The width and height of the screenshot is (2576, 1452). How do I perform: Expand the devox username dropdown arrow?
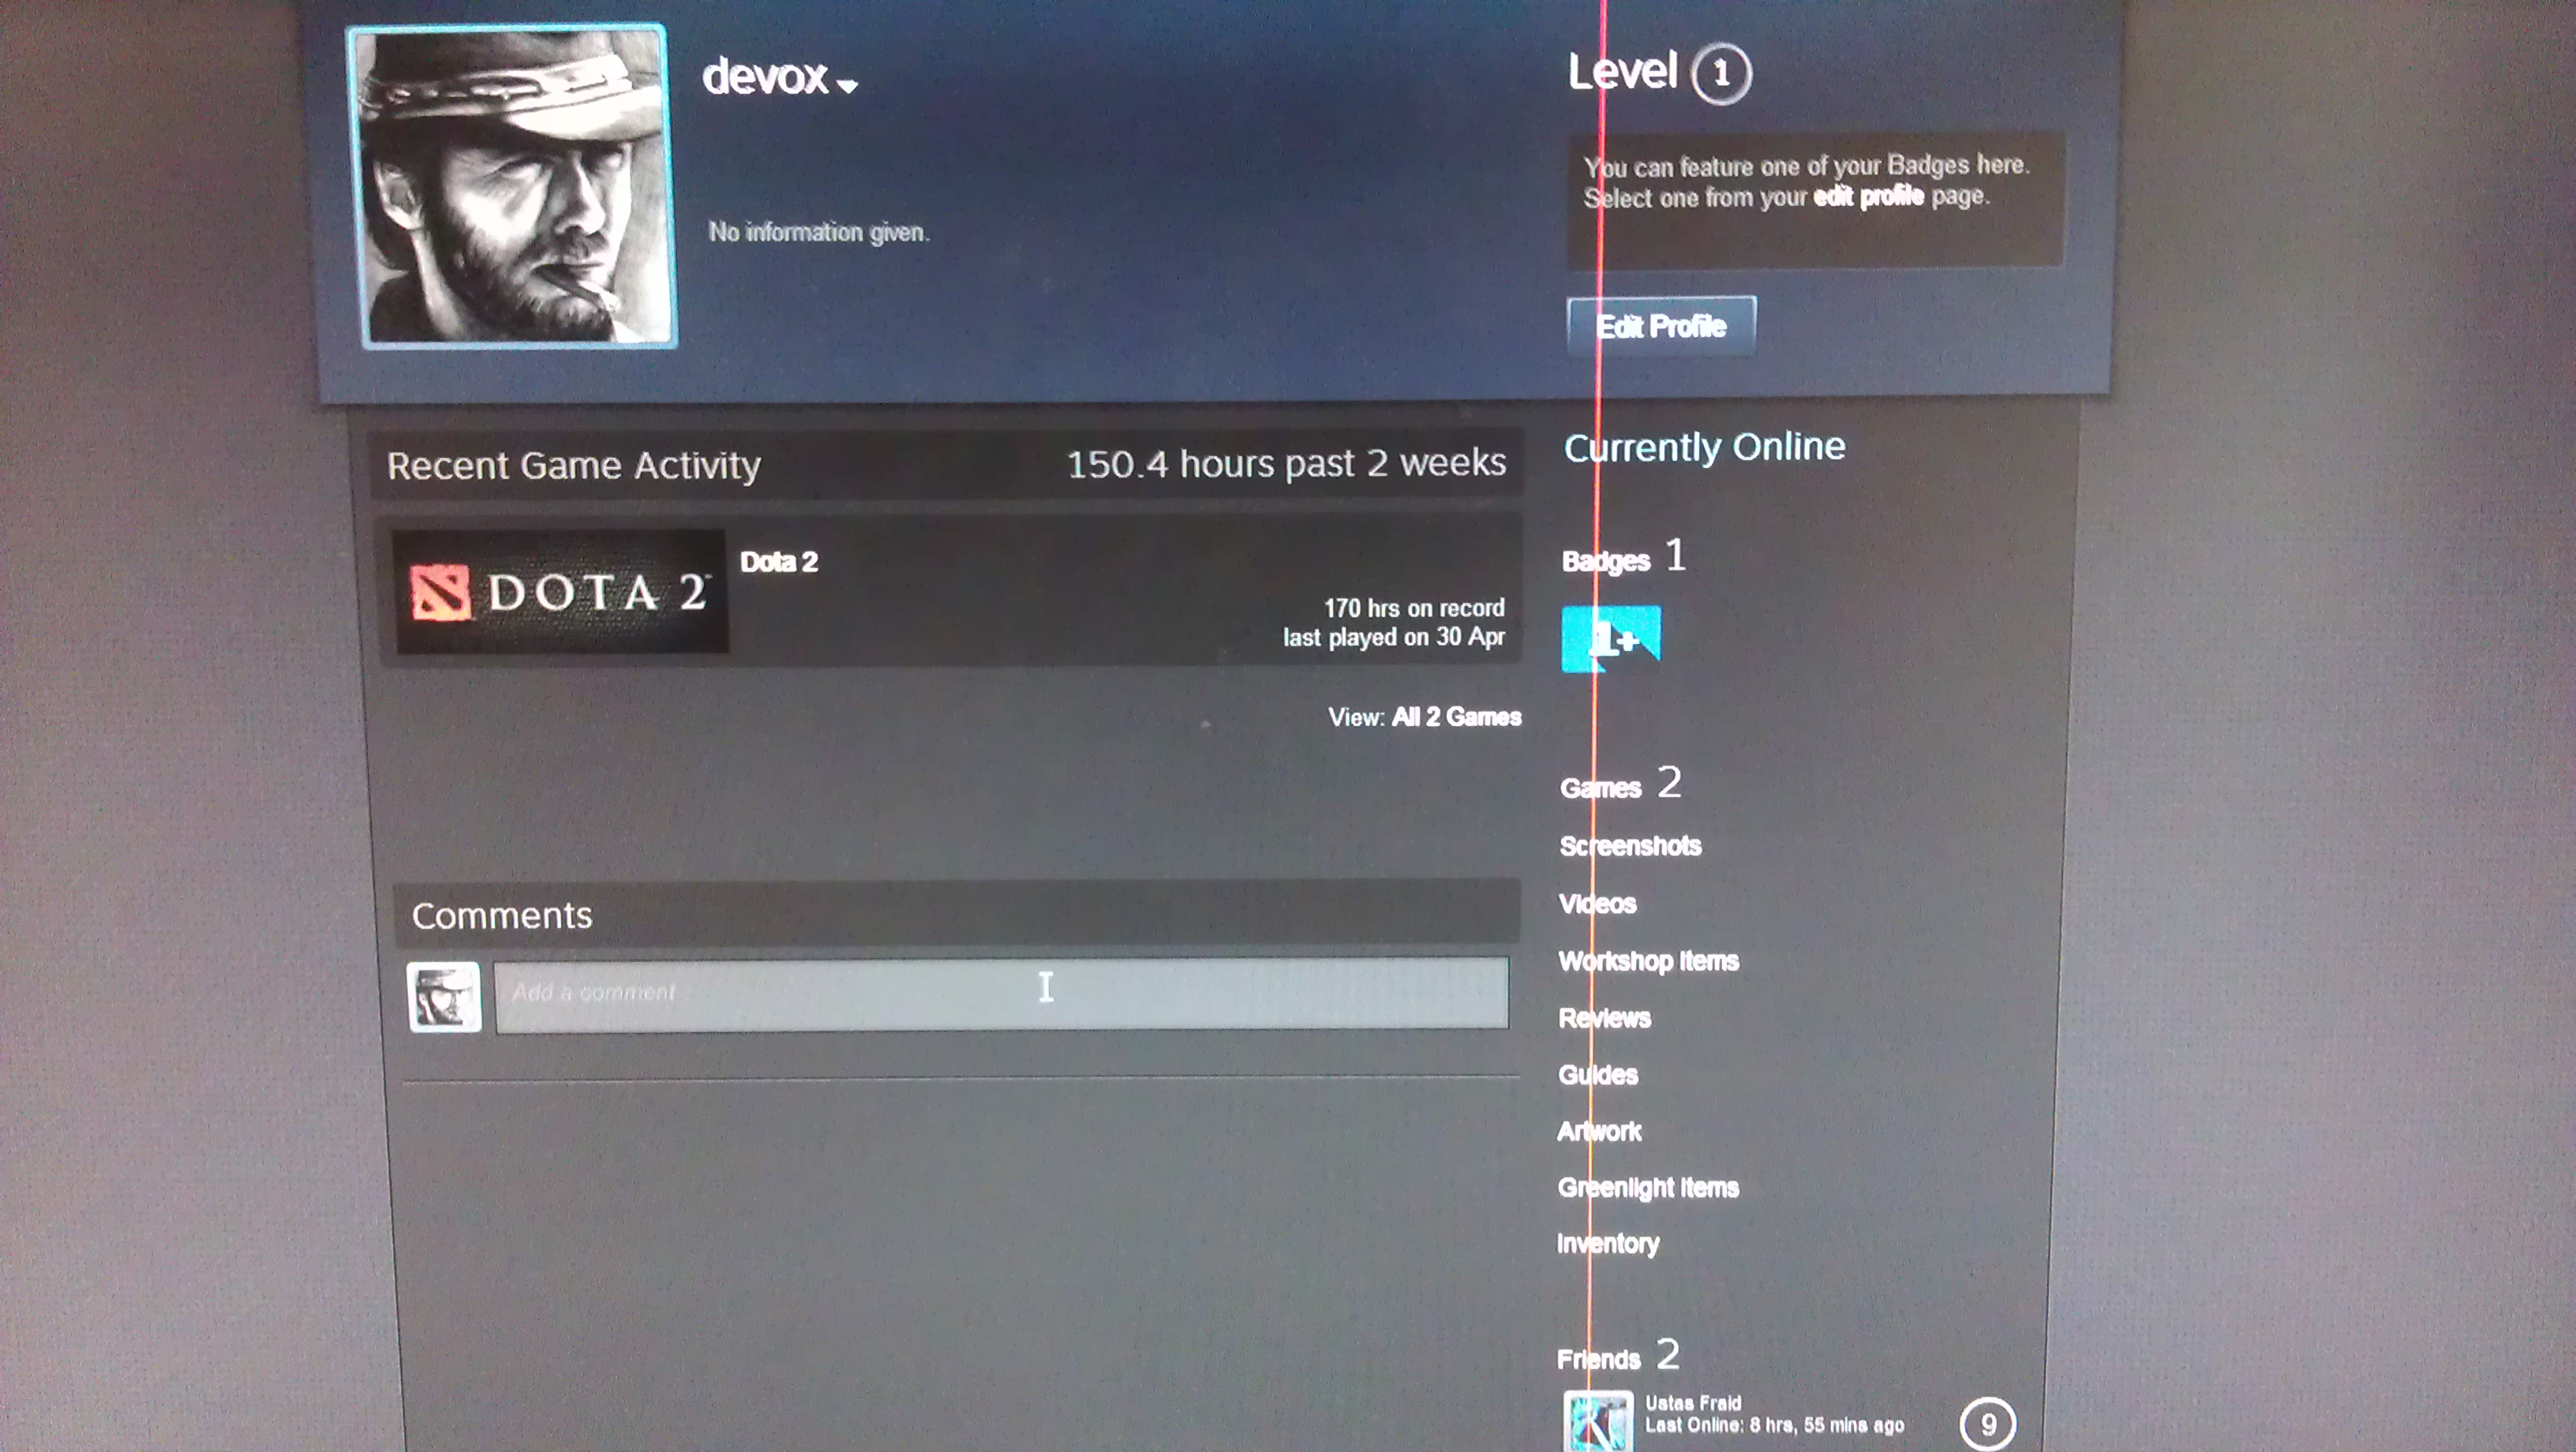[847, 86]
